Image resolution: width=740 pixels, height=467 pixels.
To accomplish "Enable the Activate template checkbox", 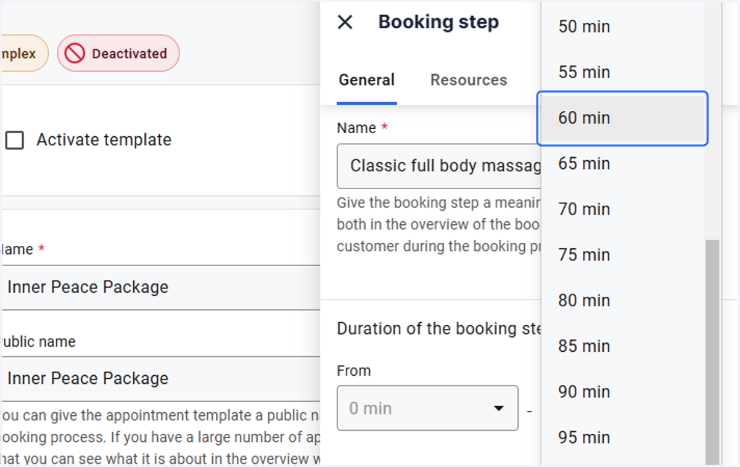I will [15, 140].
